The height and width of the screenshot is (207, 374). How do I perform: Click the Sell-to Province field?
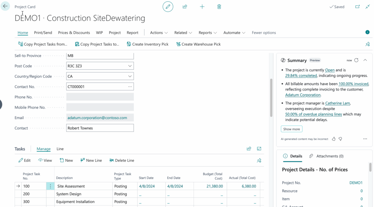100,55
